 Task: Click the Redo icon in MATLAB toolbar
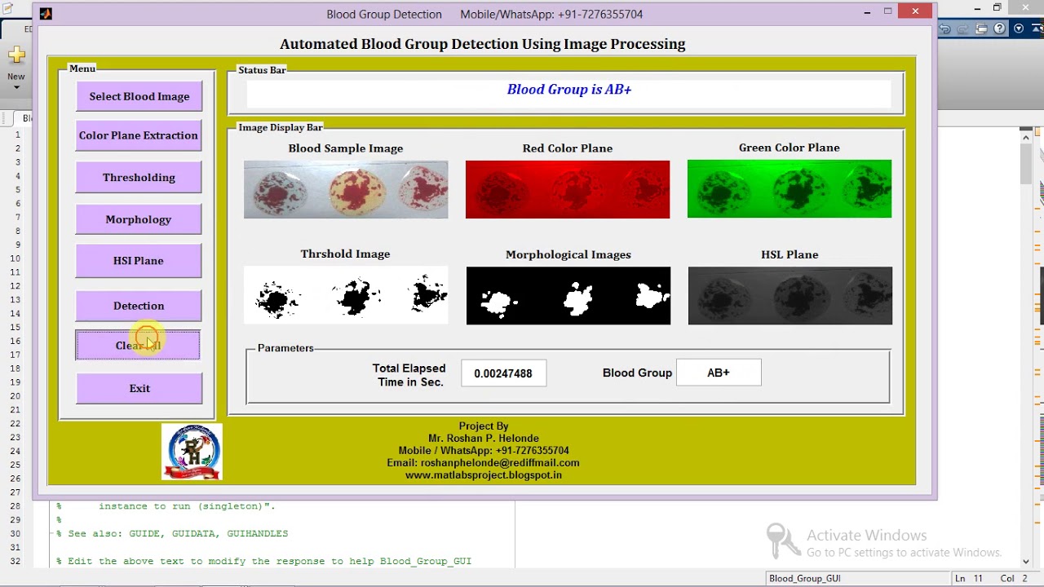click(x=963, y=29)
